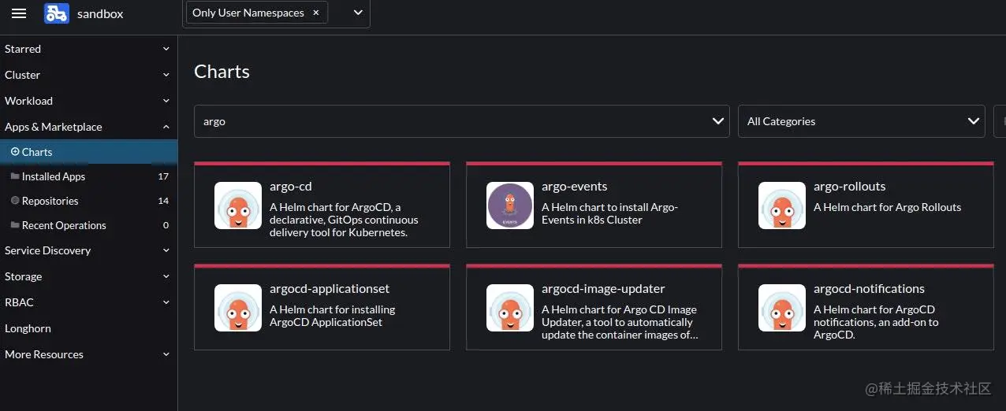Collapse the Apps & Marketplace section
Image resolution: width=1006 pixels, height=411 pixels.
click(88, 127)
